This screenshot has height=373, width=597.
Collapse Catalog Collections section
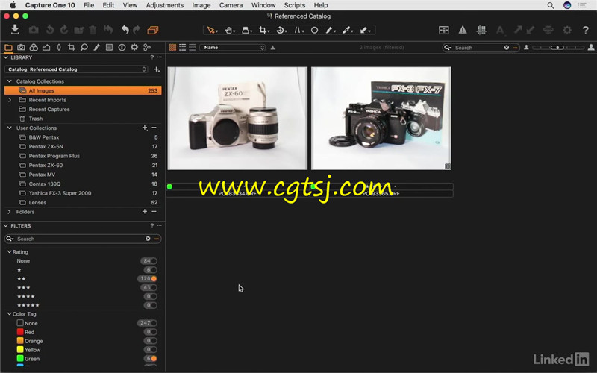click(10, 81)
